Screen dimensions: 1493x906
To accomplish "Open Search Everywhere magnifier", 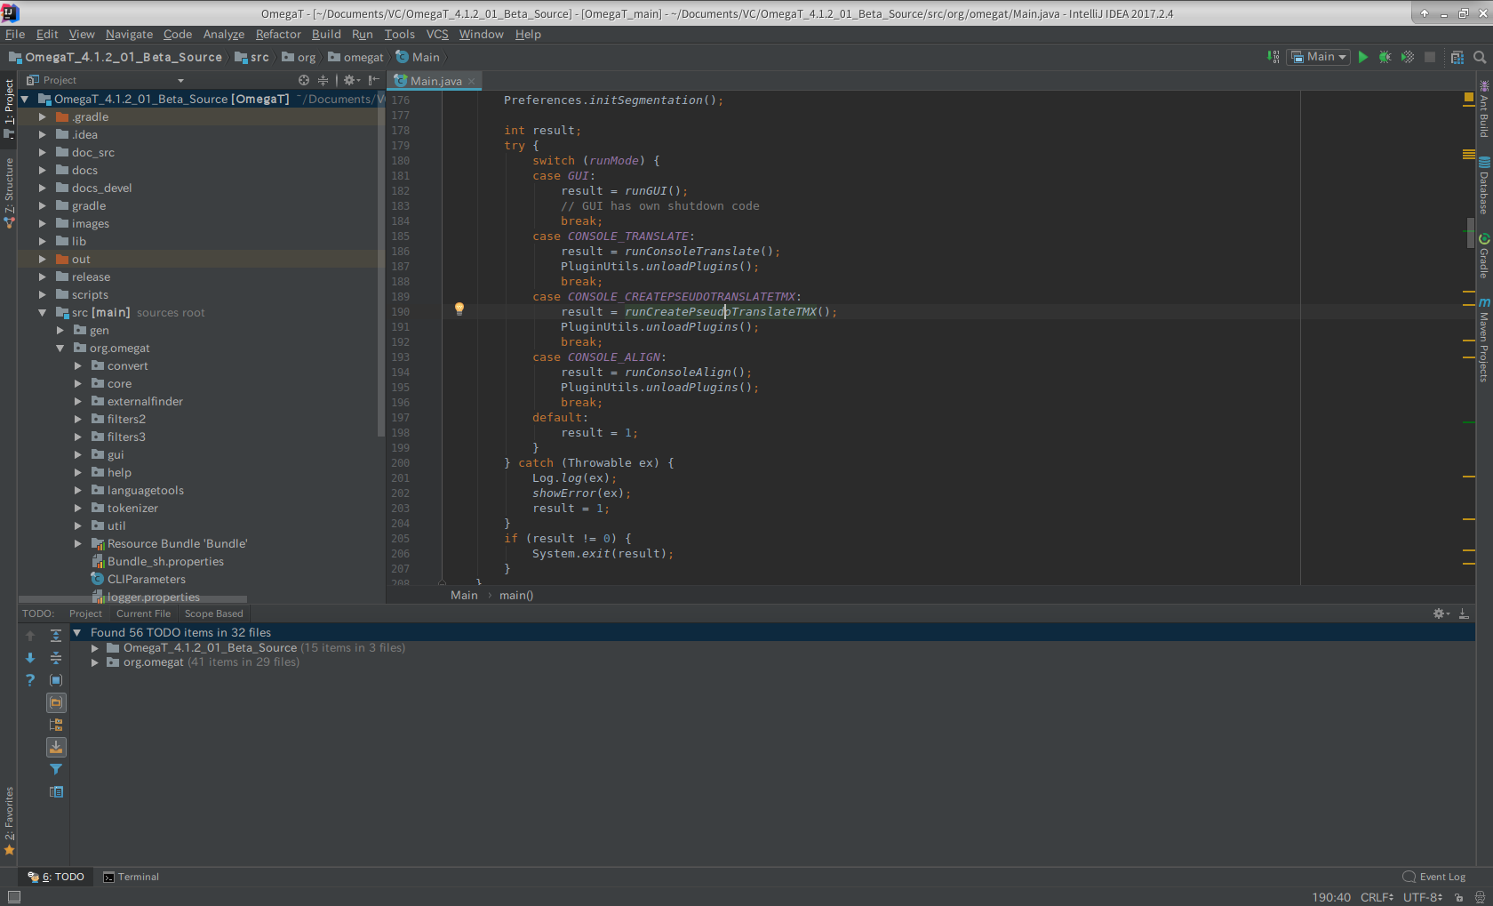I will point(1480,57).
